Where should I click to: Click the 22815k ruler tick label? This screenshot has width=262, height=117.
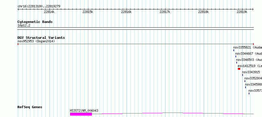88,12
